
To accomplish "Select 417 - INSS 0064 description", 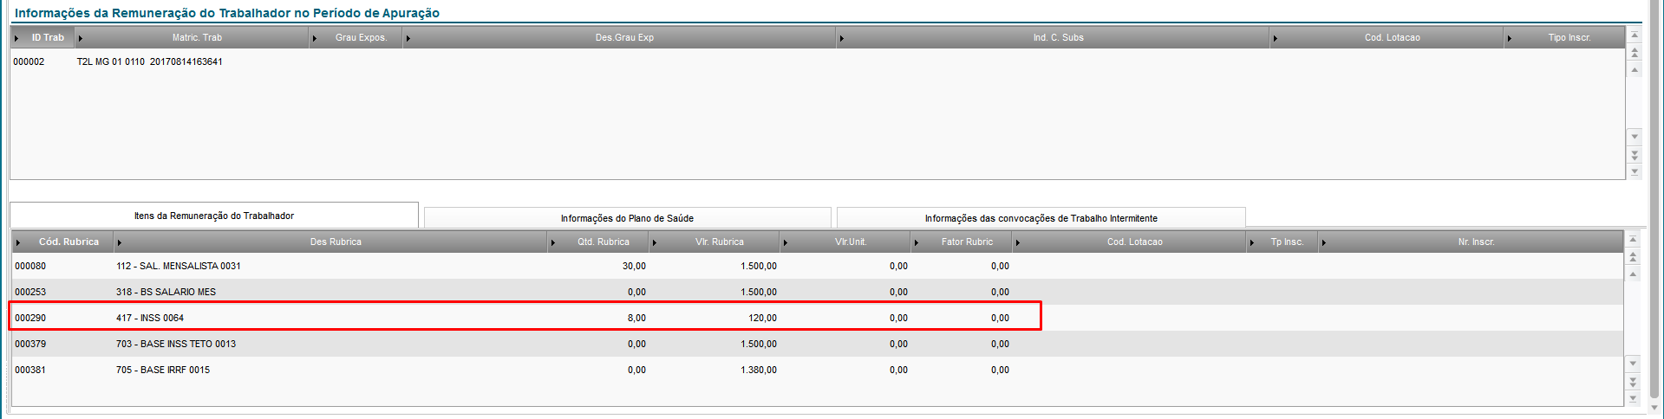I will click(150, 318).
